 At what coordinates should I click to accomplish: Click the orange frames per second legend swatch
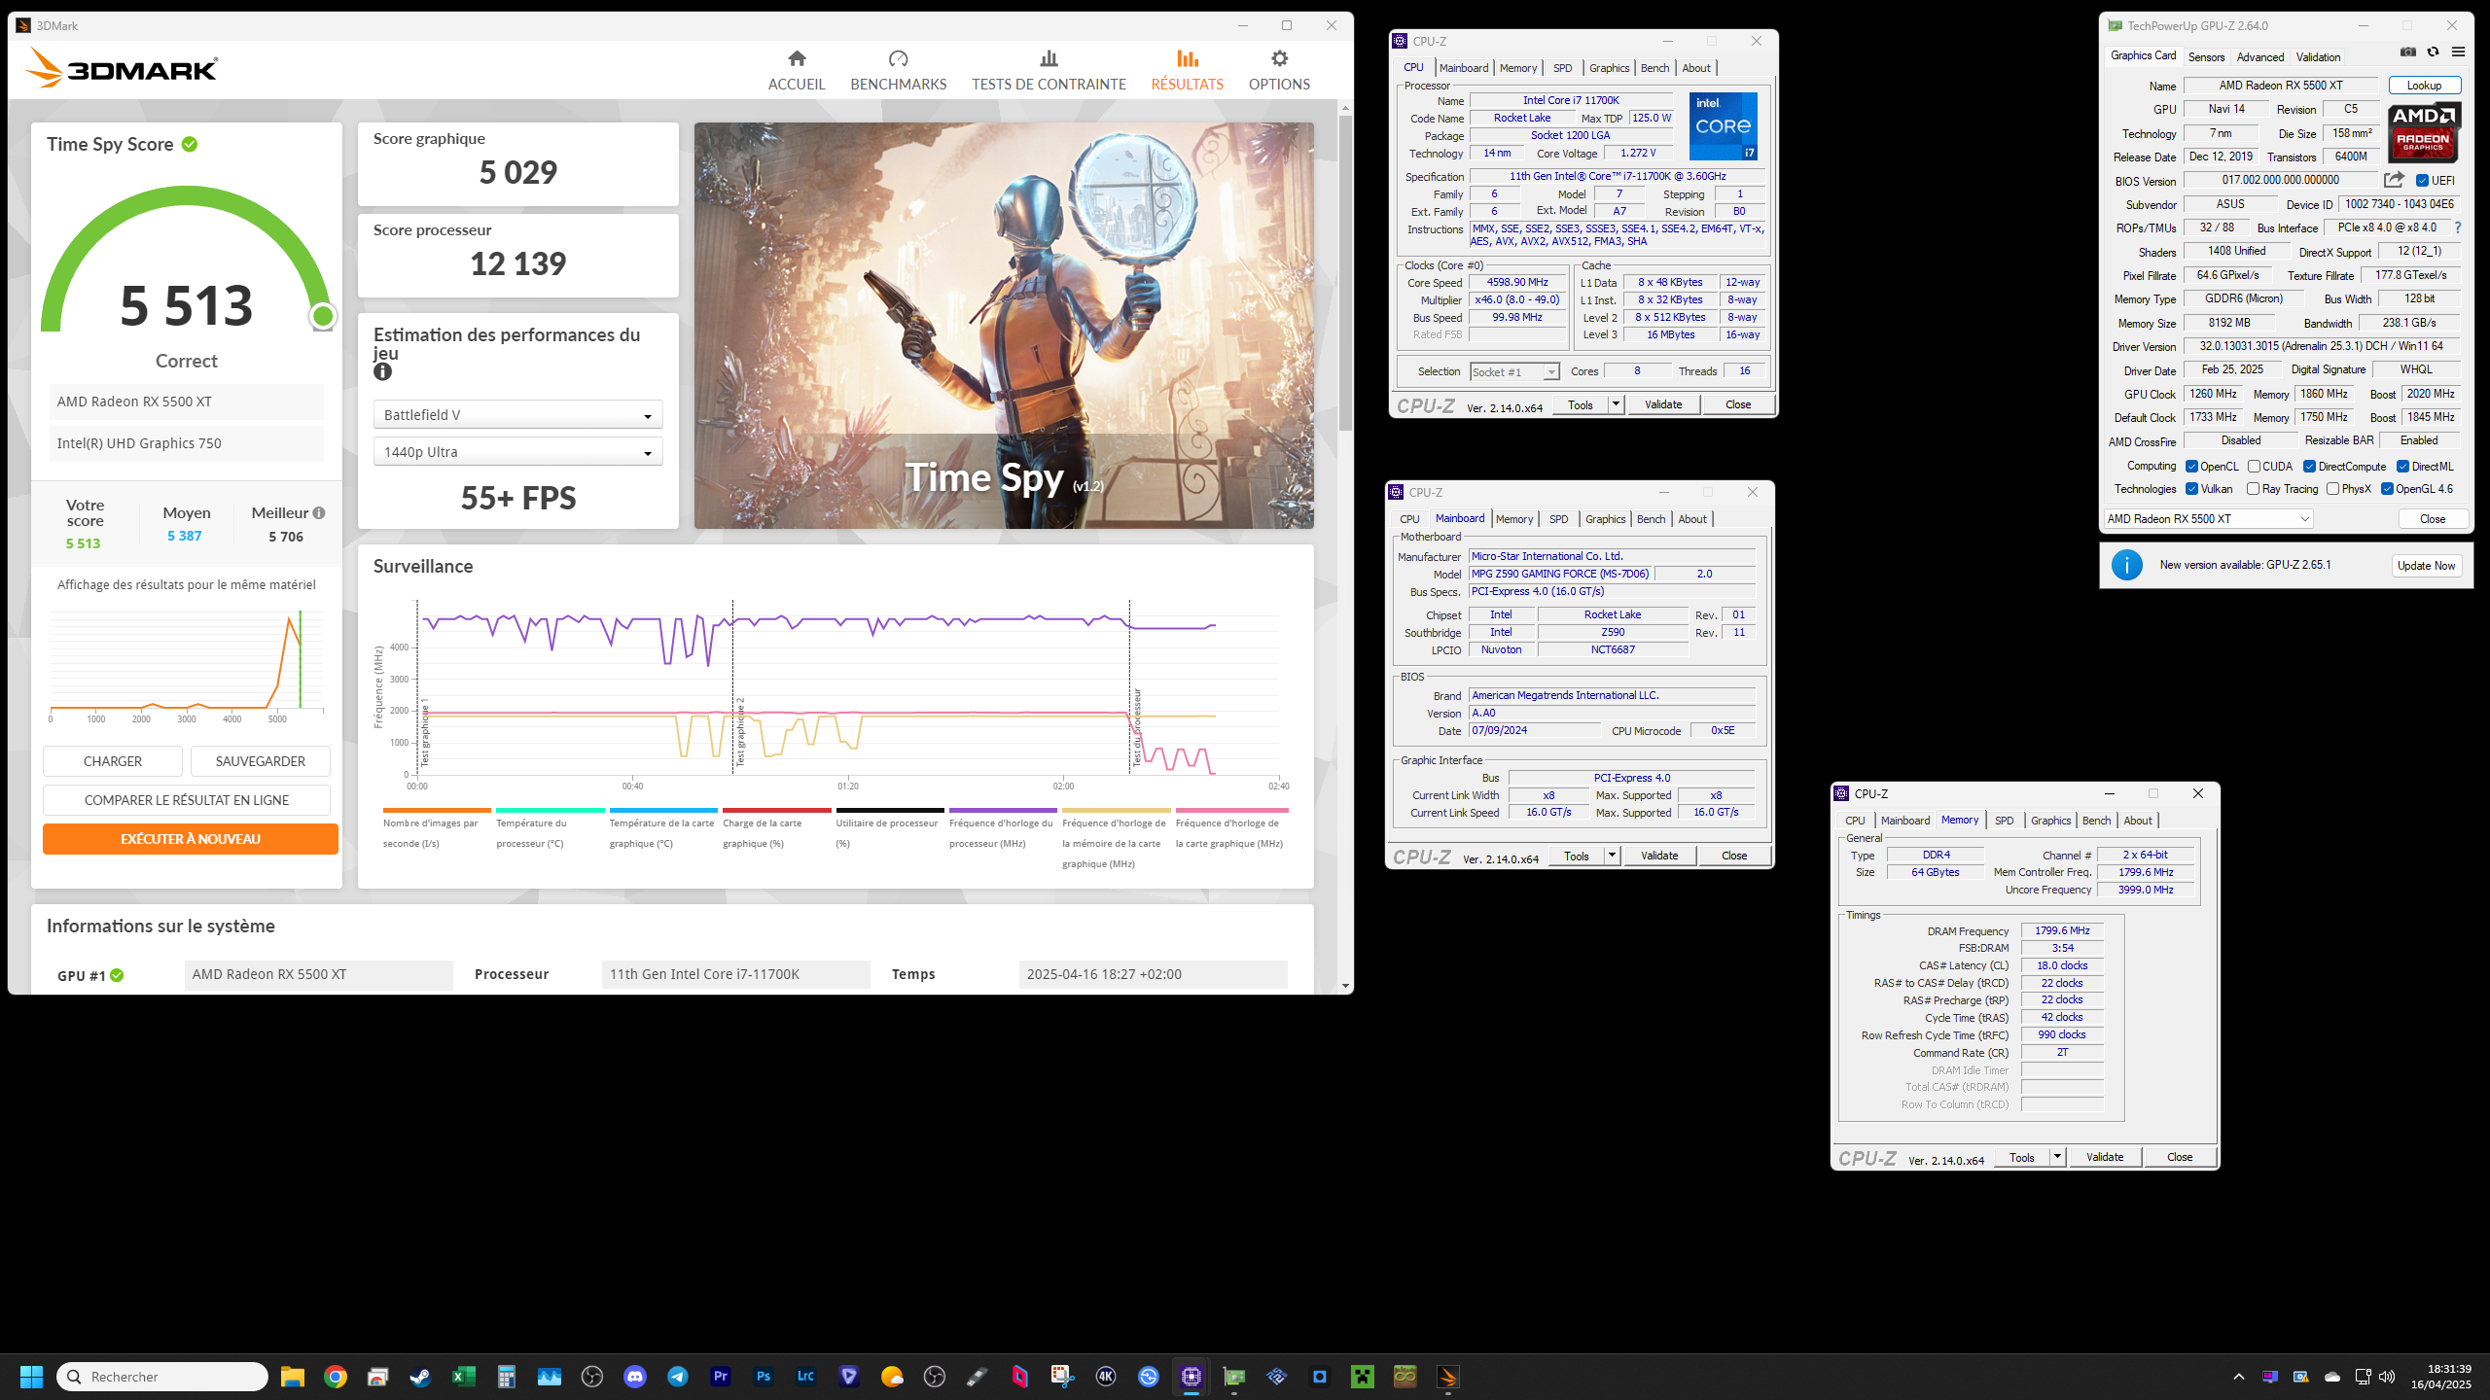[437, 810]
